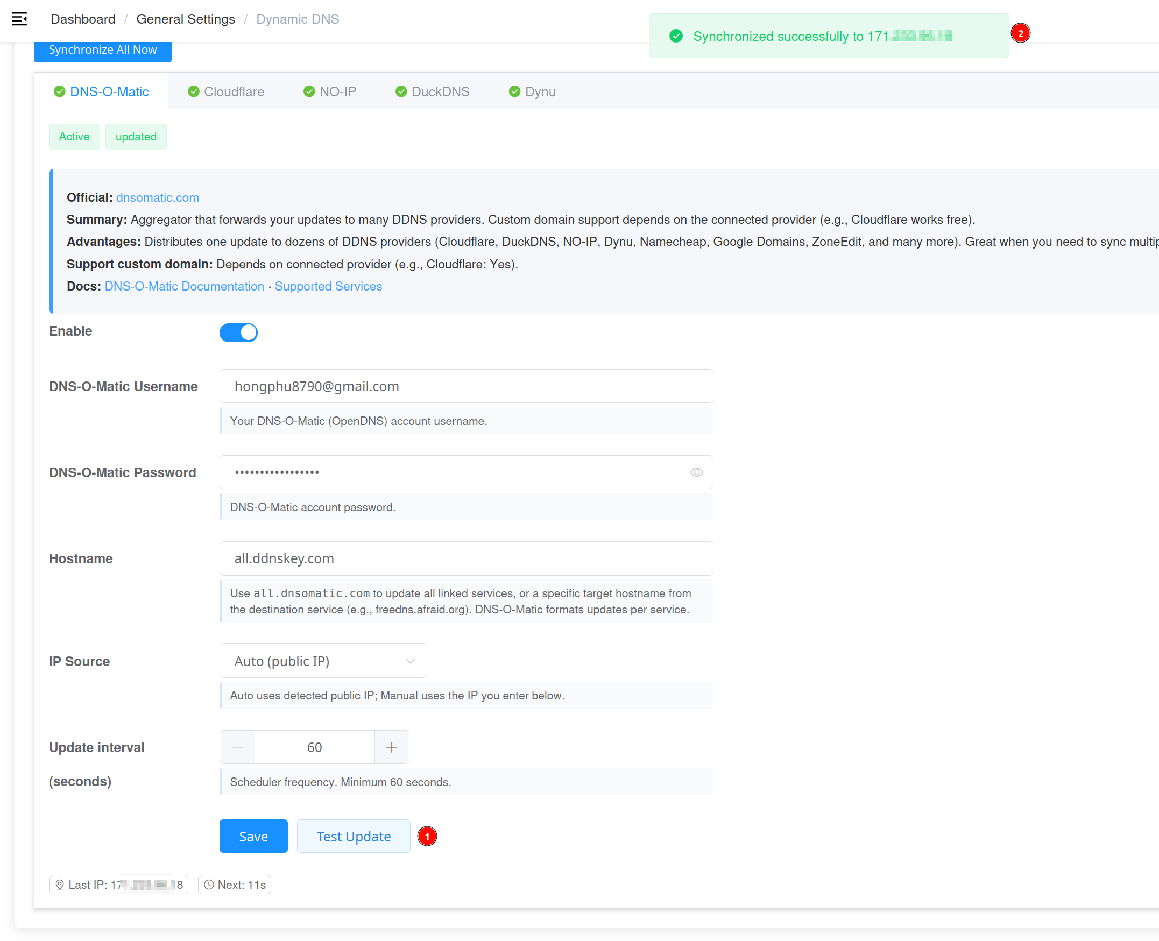Open the IP Source dropdown
The image size is (1159, 941).
(323, 661)
